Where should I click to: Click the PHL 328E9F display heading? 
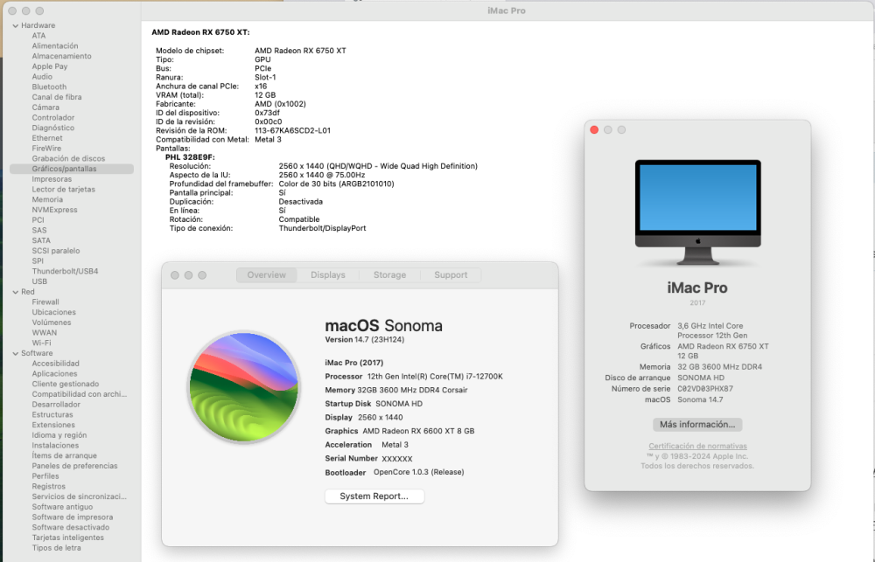[x=190, y=157]
